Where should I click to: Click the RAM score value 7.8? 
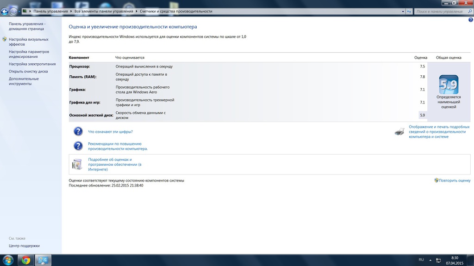click(422, 77)
